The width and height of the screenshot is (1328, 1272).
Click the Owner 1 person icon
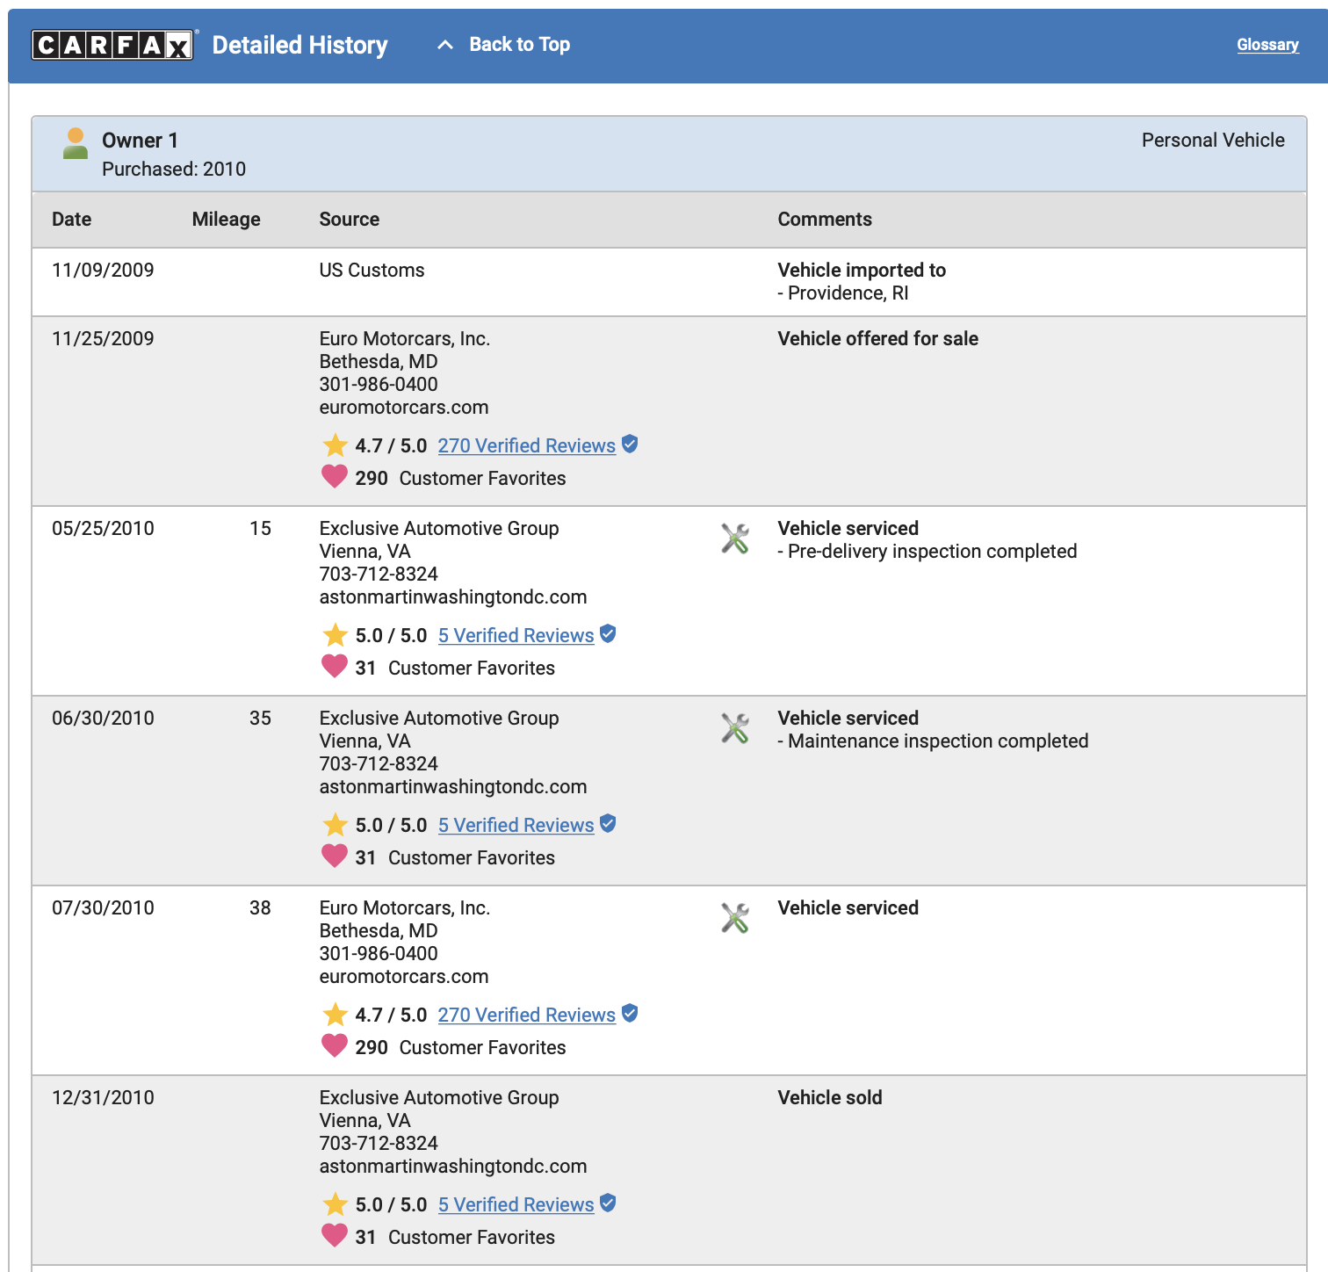[76, 143]
